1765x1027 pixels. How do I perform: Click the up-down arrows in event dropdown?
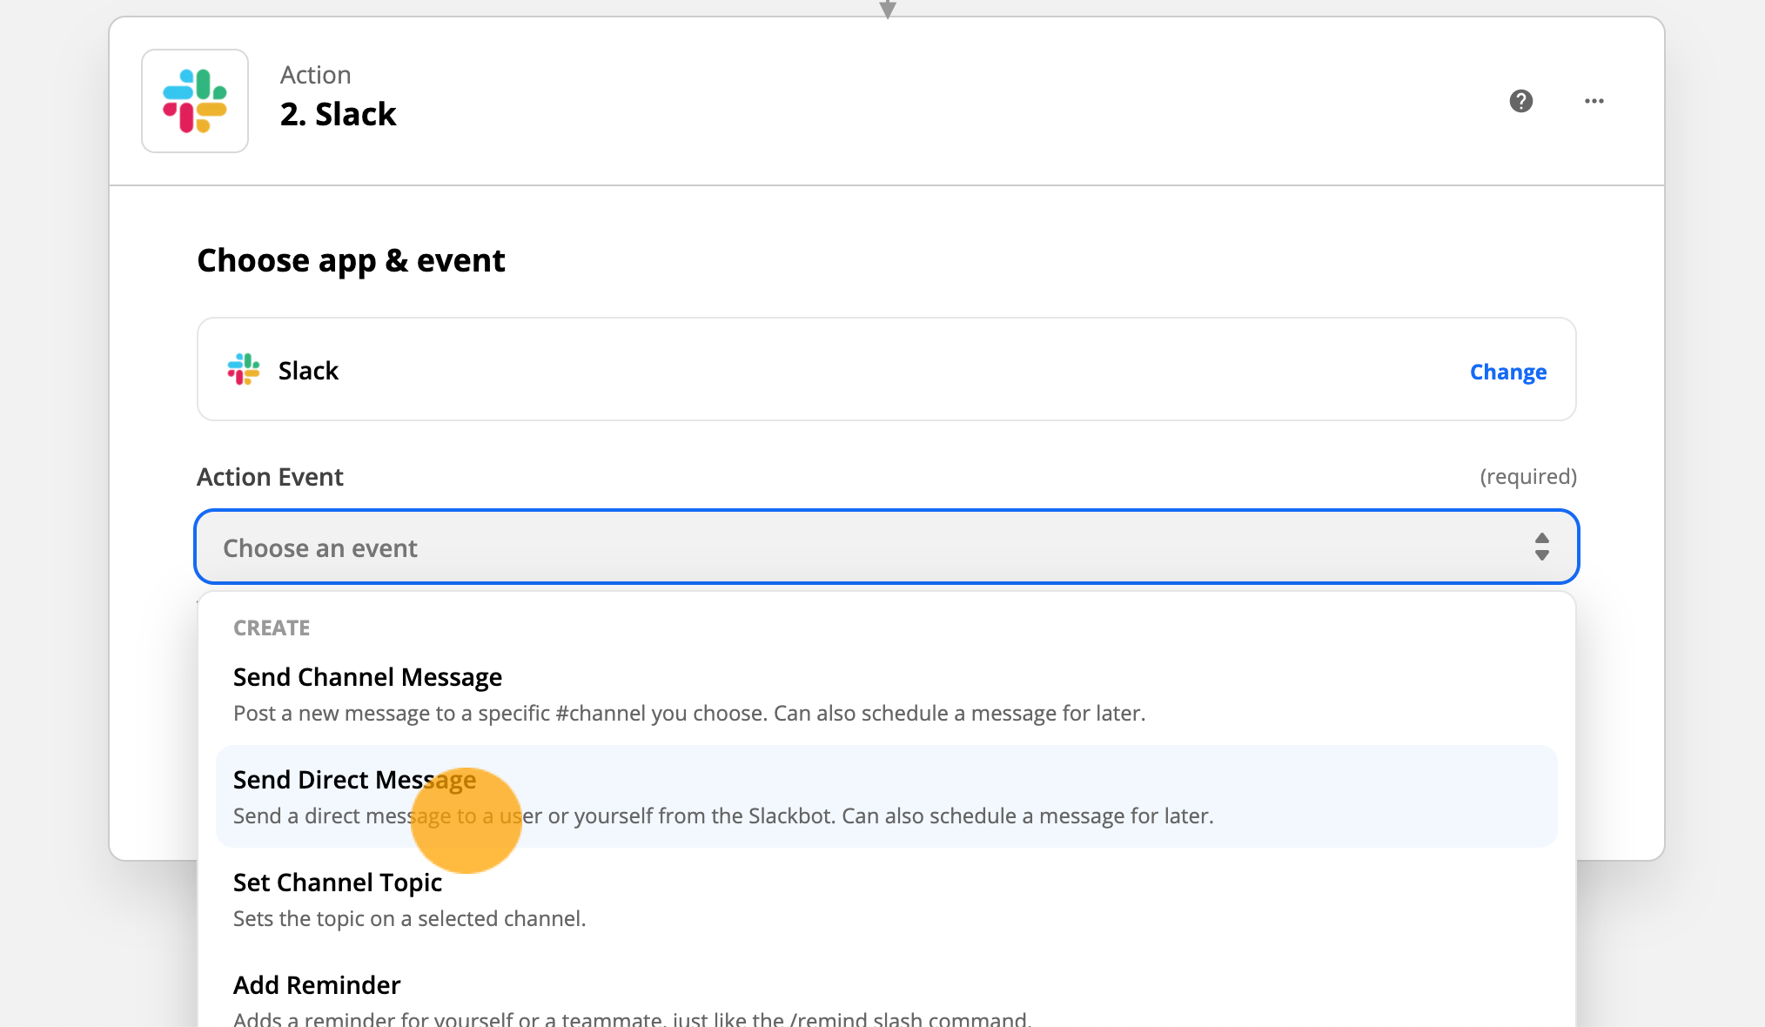tap(1541, 547)
